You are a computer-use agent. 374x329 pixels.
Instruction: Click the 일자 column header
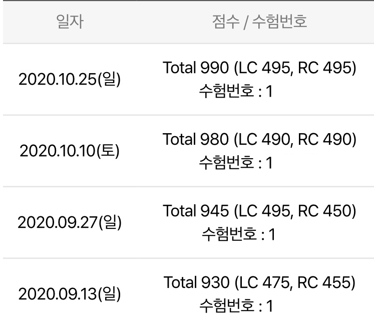70,23
